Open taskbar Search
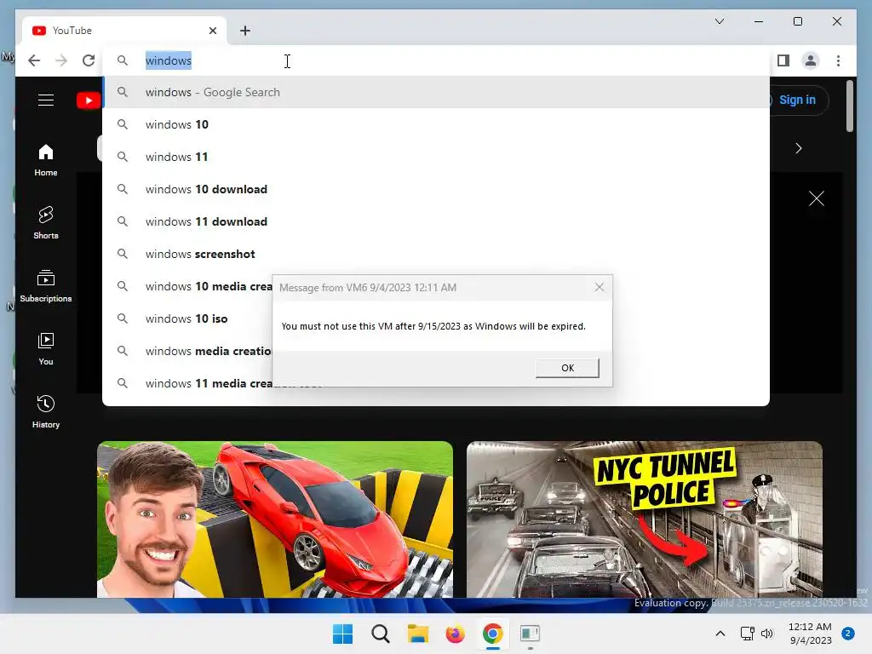This screenshot has width=872, height=654. (381, 634)
